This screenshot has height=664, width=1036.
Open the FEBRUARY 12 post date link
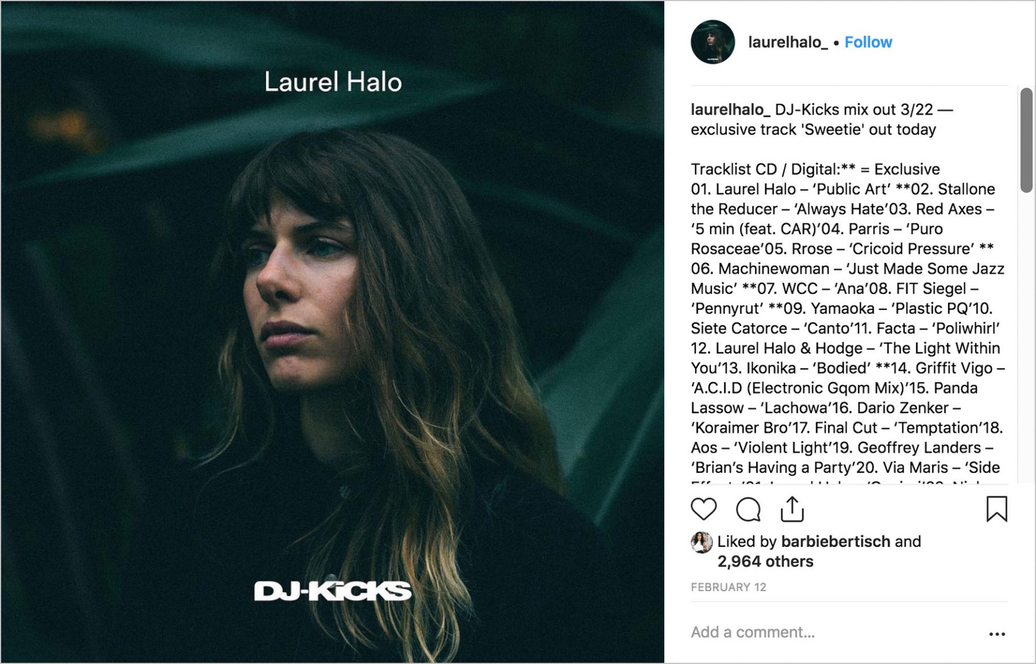click(x=728, y=588)
